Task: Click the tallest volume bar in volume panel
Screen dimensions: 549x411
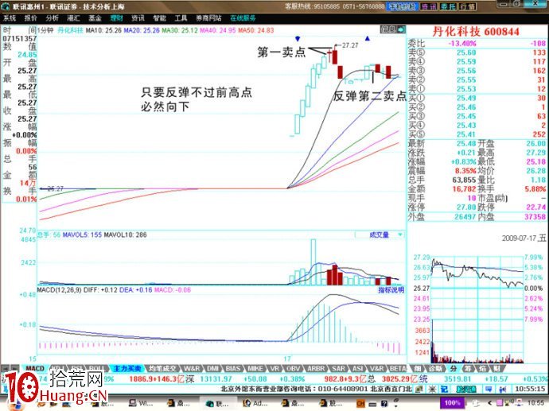Action: coord(313,262)
